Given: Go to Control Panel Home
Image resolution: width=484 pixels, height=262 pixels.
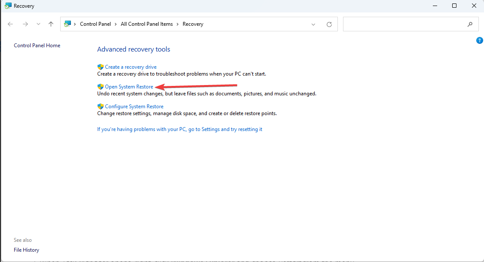Looking at the screenshot, I should (x=37, y=46).
